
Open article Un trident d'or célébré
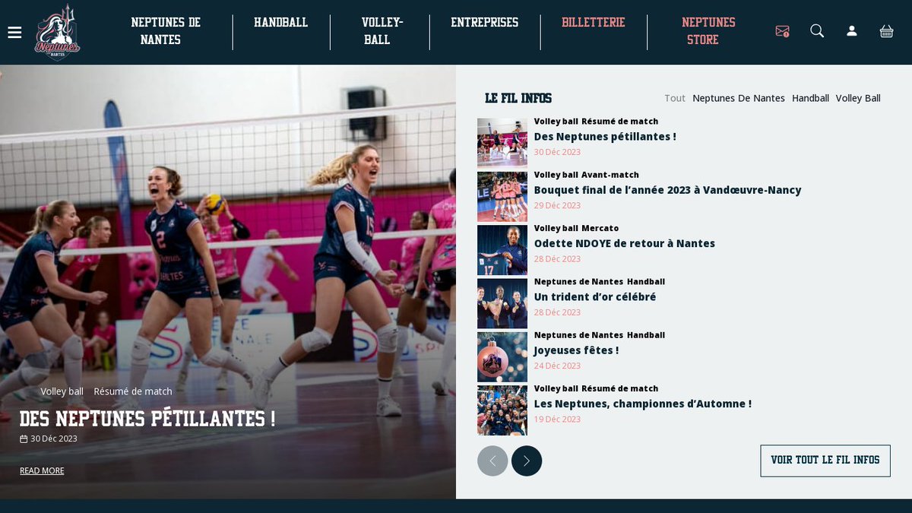point(595,296)
